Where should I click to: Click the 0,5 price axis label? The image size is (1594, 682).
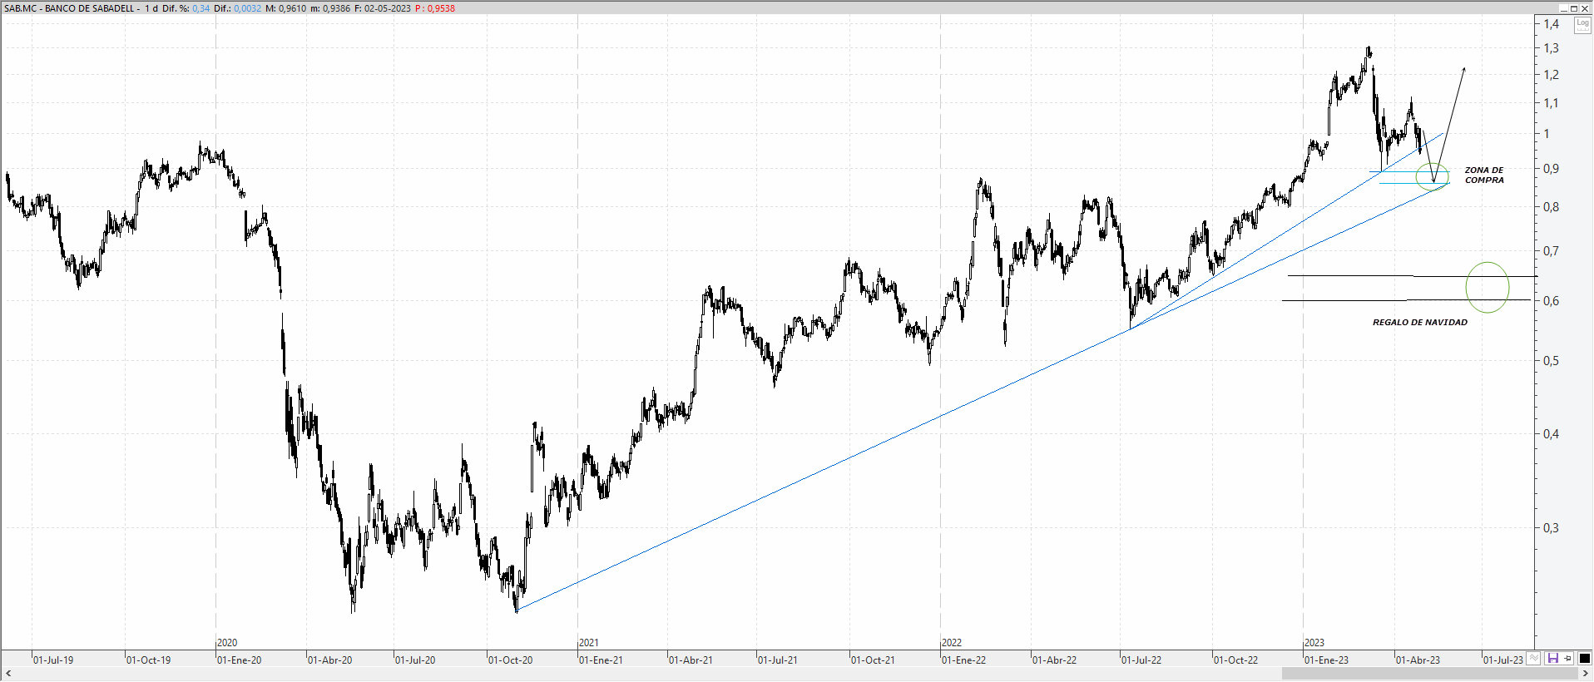coord(1552,361)
